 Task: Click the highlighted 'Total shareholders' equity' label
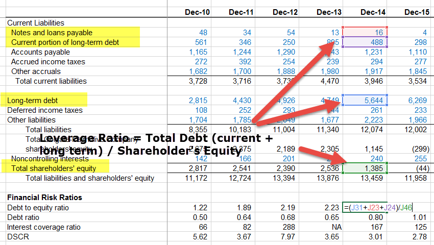[x=54, y=168]
